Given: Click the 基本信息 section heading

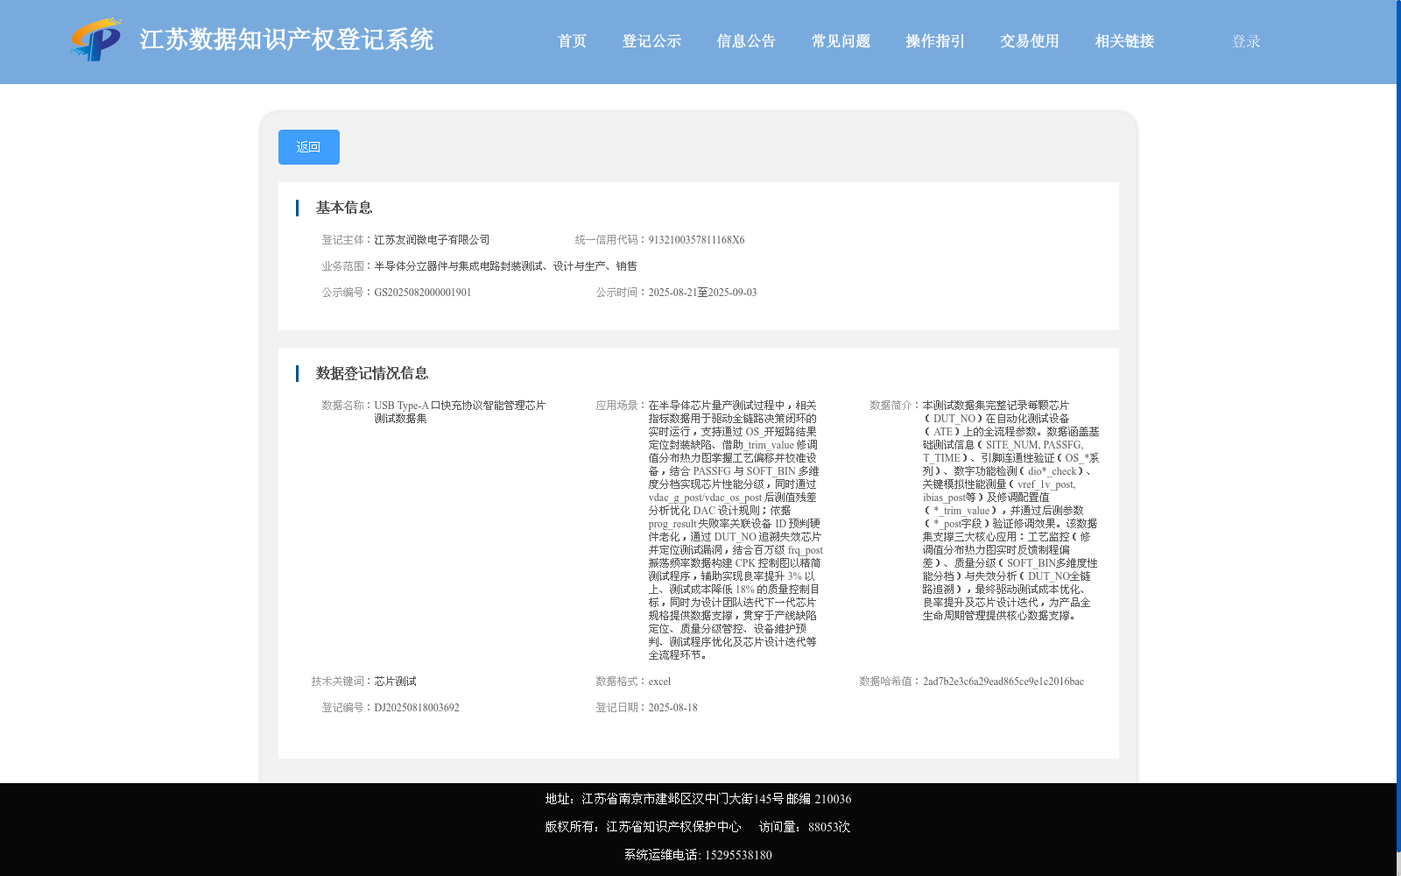Looking at the screenshot, I should click(x=344, y=208).
